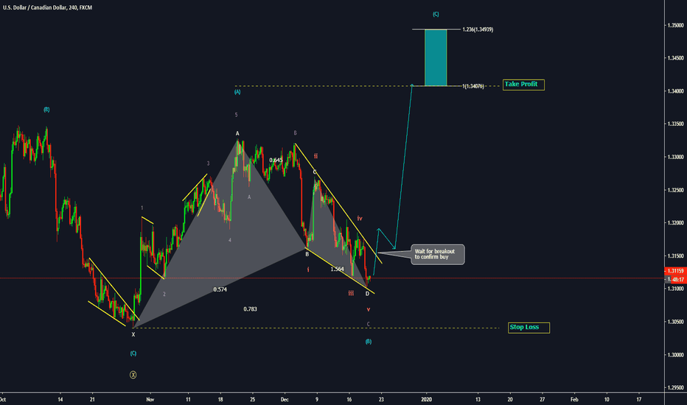Click the 1.30000 price axis level

[674, 355]
